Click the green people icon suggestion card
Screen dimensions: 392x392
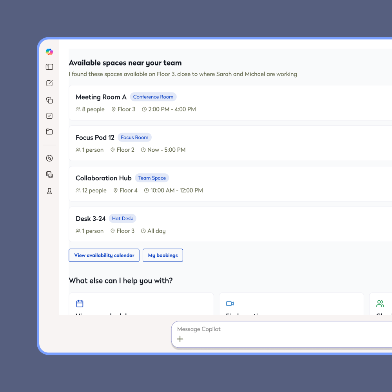click(381, 304)
